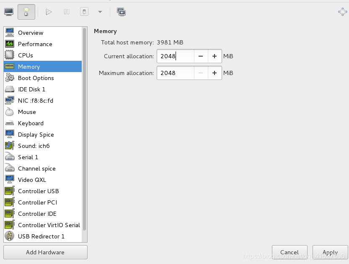
Task: Select Display Spice entry
Action: coord(43,135)
